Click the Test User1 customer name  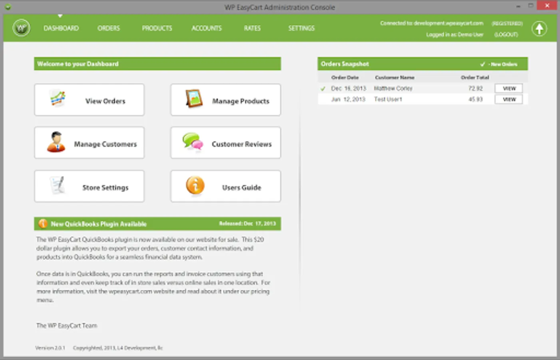point(388,99)
